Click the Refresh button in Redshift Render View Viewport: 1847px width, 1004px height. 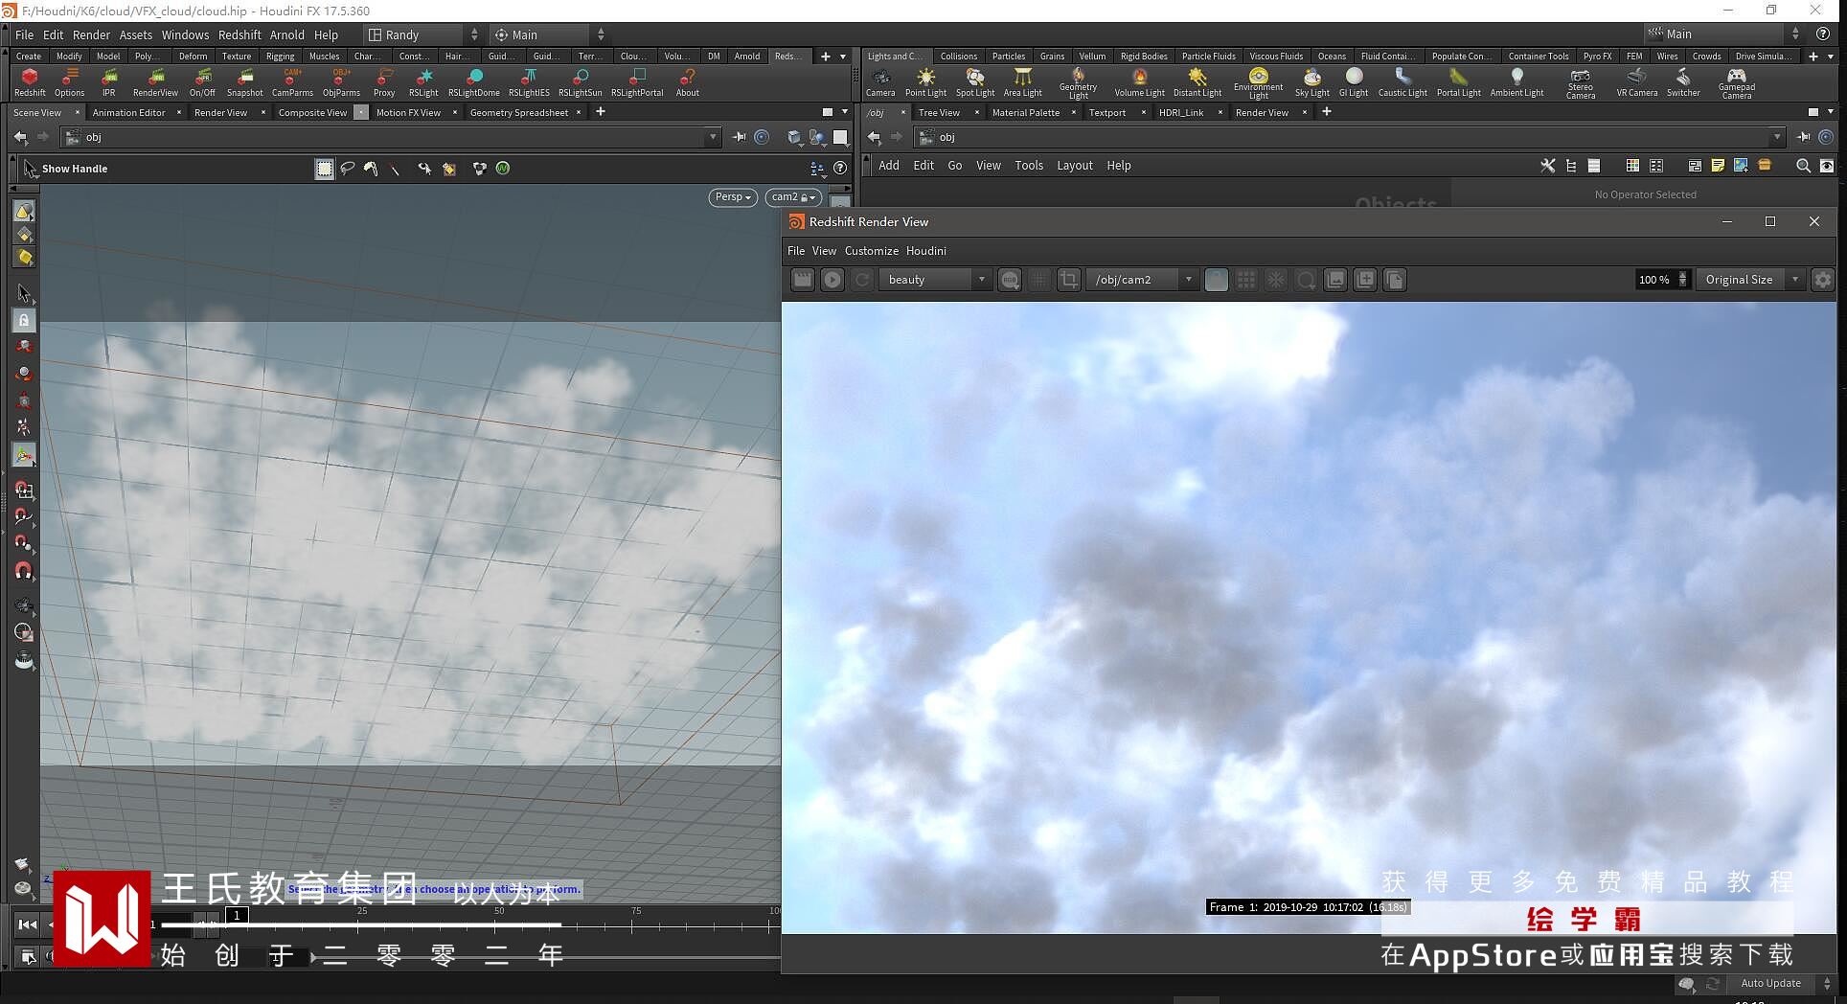click(862, 280)
